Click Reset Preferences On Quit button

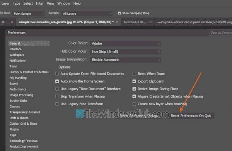(191, 116)
